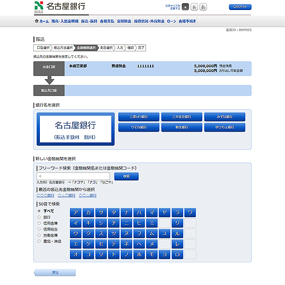Click the エ kana key
Image resolution: width=285 pixels, height=285 pixels.
click(76, 244)
